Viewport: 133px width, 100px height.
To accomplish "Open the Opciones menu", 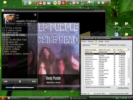I will click(x=91, y=41).
